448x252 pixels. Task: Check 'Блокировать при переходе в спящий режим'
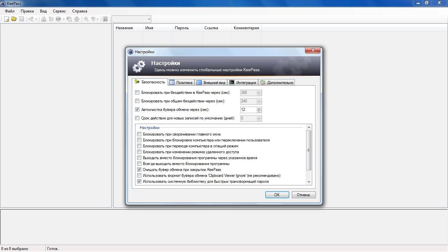click(x=139, y=146)
